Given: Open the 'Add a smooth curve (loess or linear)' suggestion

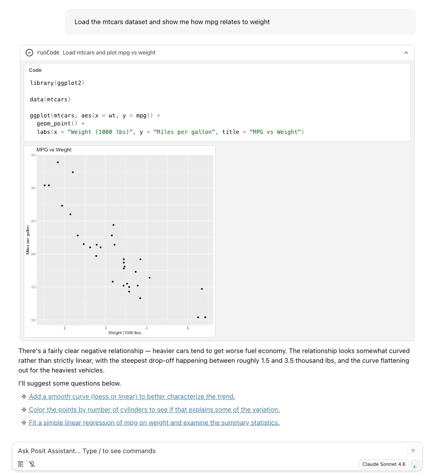Looking at the screenshot, I should [132, 397].
